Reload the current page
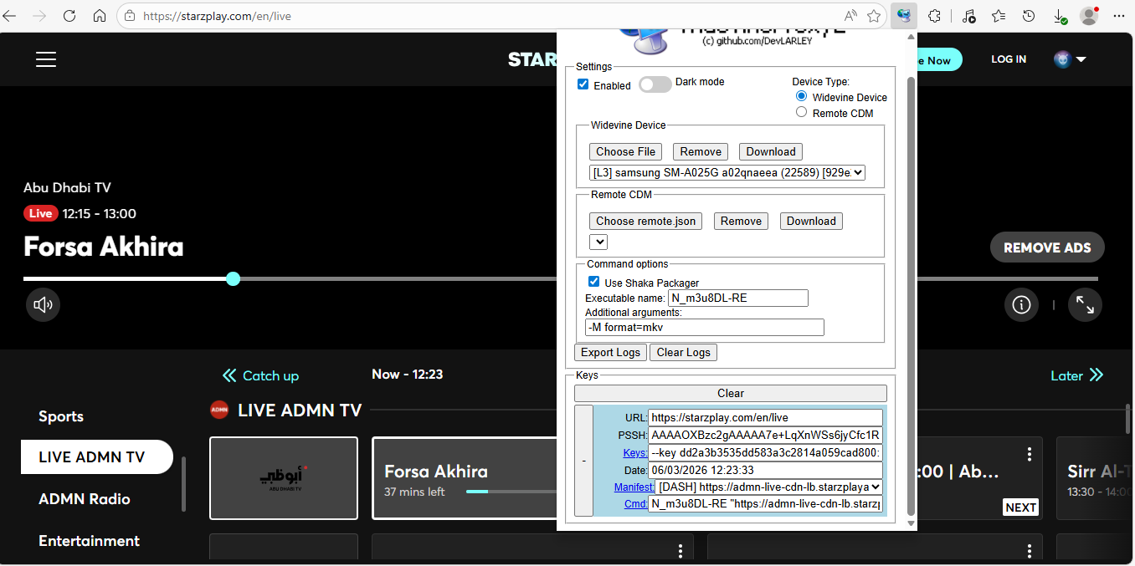The width and height of the screenshot is (1135, 566). point(69,16)
